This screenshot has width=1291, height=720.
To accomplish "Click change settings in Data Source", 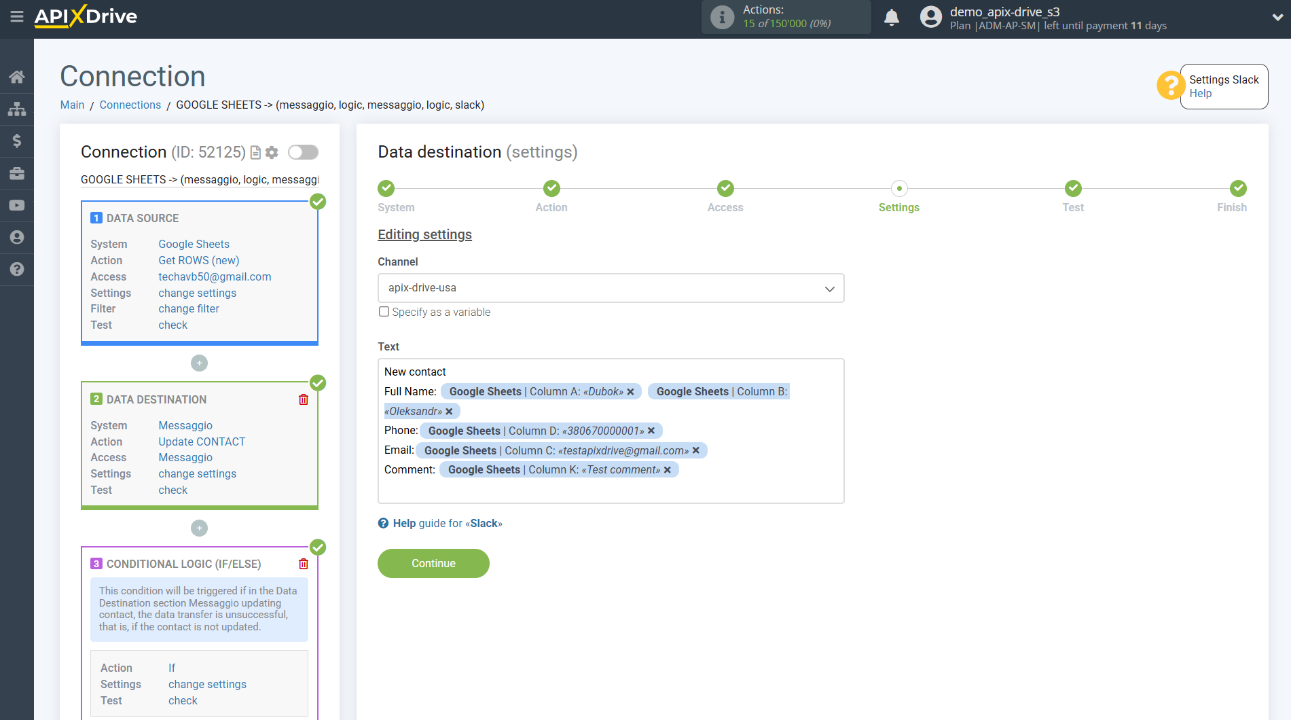I will pyautogui.click(x=198, y=293).
